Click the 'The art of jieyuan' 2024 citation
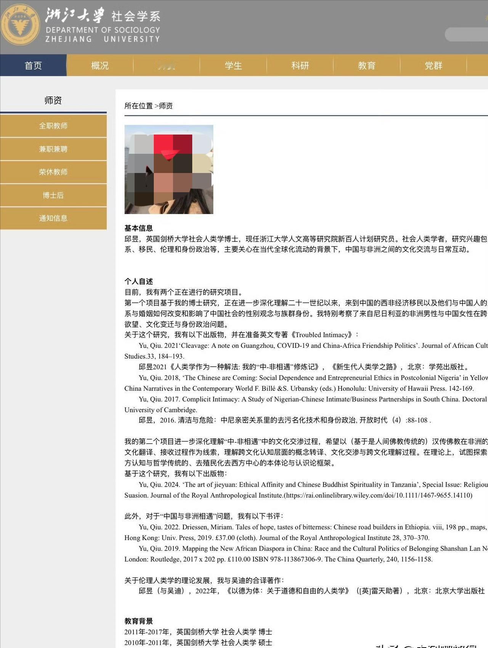This screenshot has height=648, width=488. pos(306,490)
